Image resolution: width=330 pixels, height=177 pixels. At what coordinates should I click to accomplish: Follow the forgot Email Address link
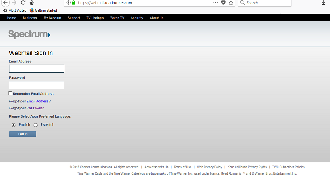(x=38, y=101)
